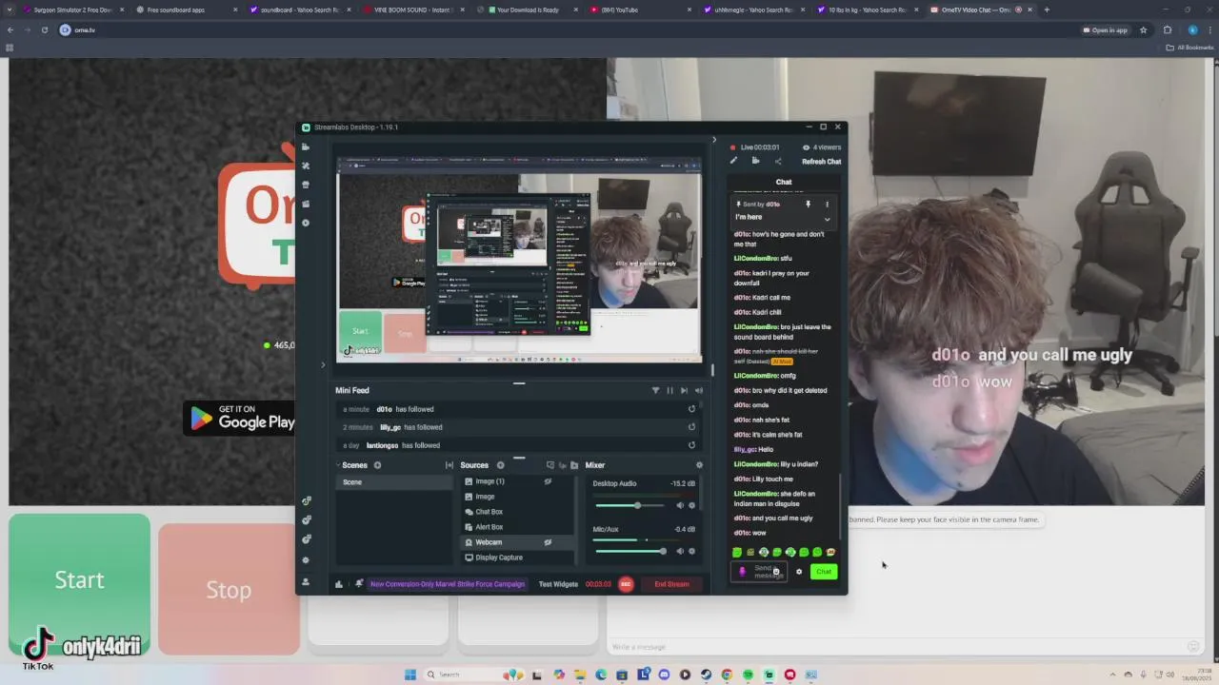
Task: Open Marvel Strike Force Campaign notification
Action: coord(447,584)
